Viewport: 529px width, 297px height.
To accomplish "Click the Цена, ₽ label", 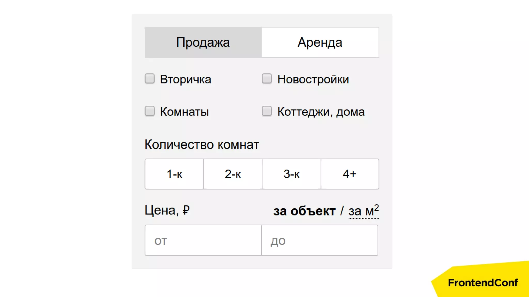I will tap(167, 210).
